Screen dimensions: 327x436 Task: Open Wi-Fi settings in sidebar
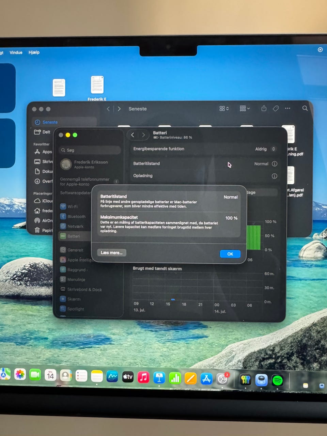(69, 206)
